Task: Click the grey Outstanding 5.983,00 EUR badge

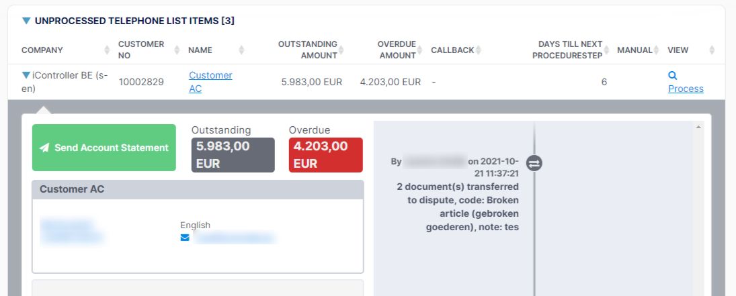Action: tap(233, 155)
